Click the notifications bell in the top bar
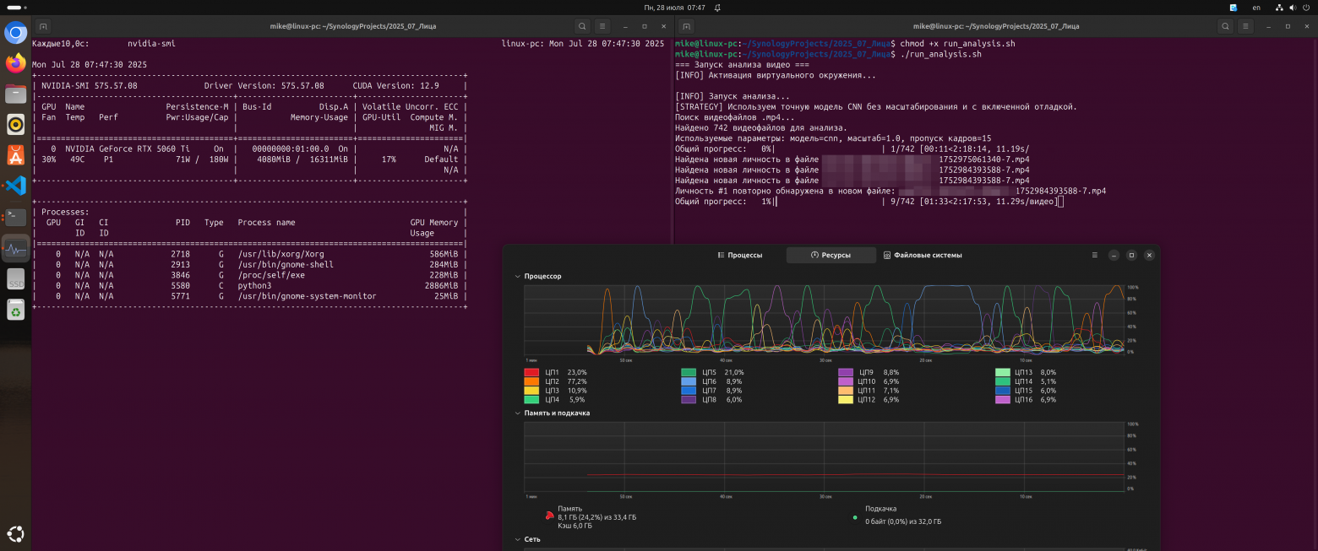This screenshot has height=551, width=1318. pyautogui.click(x=717, y=7)
